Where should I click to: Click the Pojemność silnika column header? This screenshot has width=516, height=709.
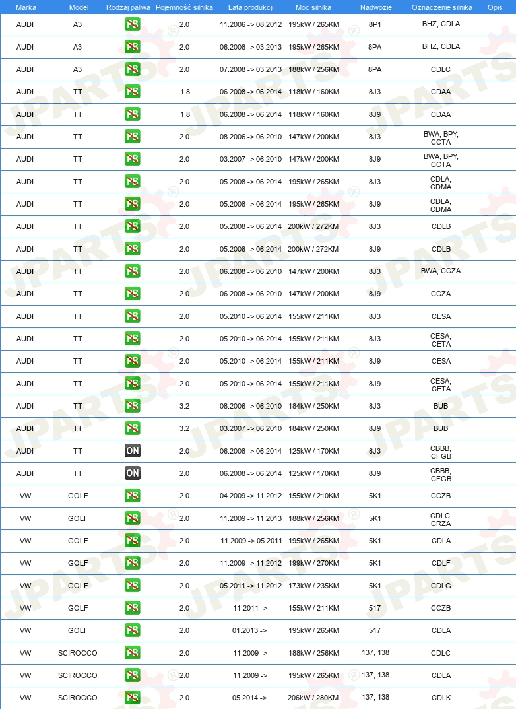(184, 7)
